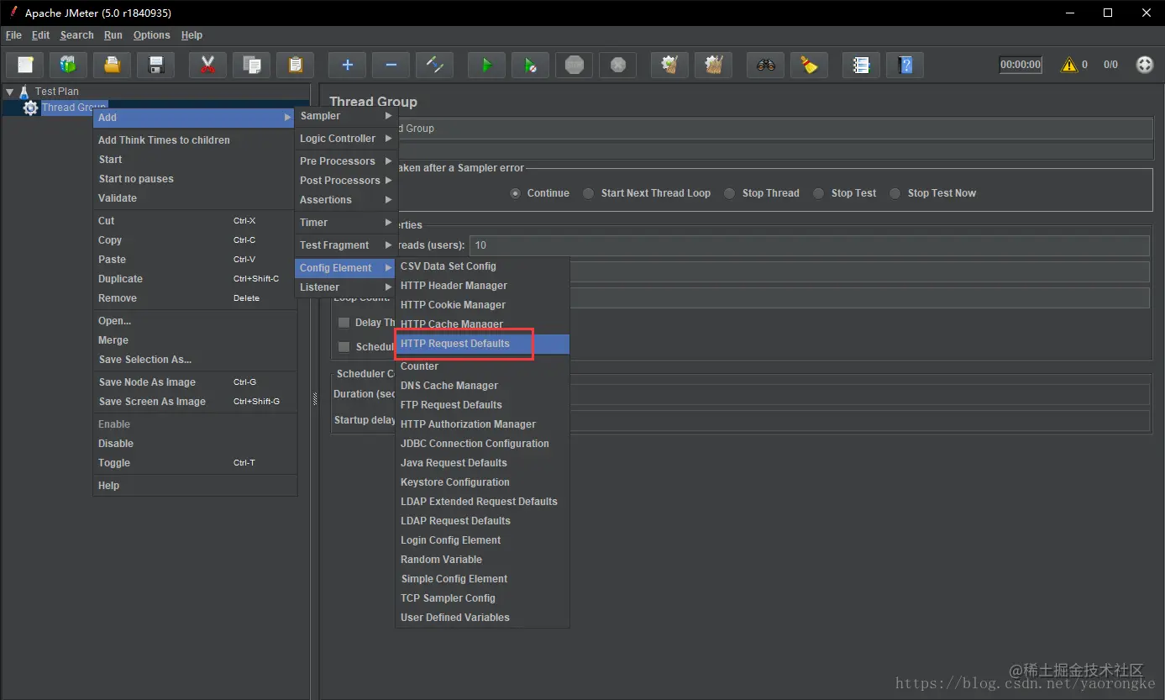Expand the Pre Processors submenu

point(346,161)
